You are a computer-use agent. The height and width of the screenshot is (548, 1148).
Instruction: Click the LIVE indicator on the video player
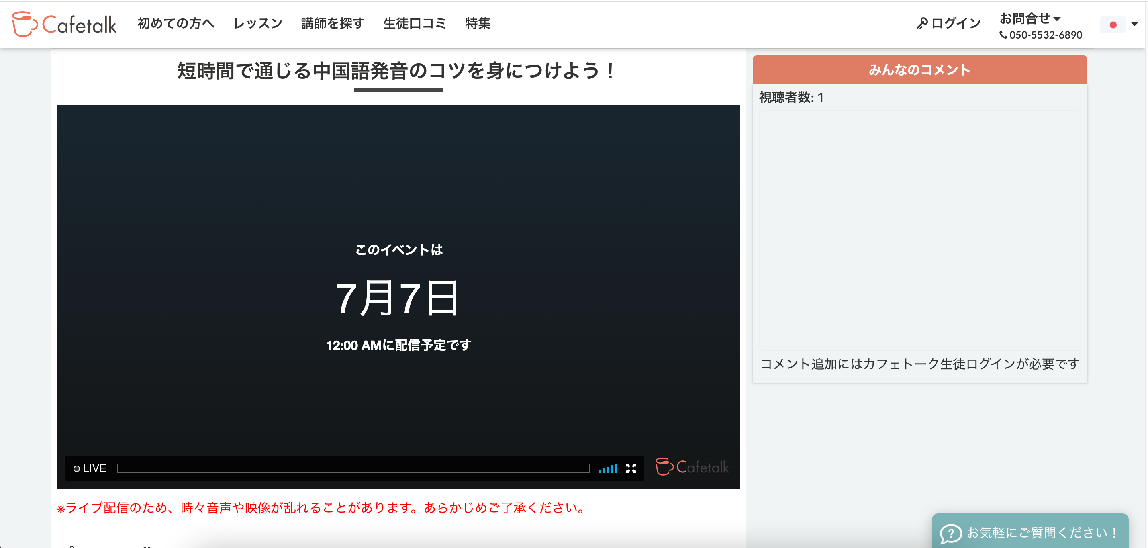click(90, 468)
